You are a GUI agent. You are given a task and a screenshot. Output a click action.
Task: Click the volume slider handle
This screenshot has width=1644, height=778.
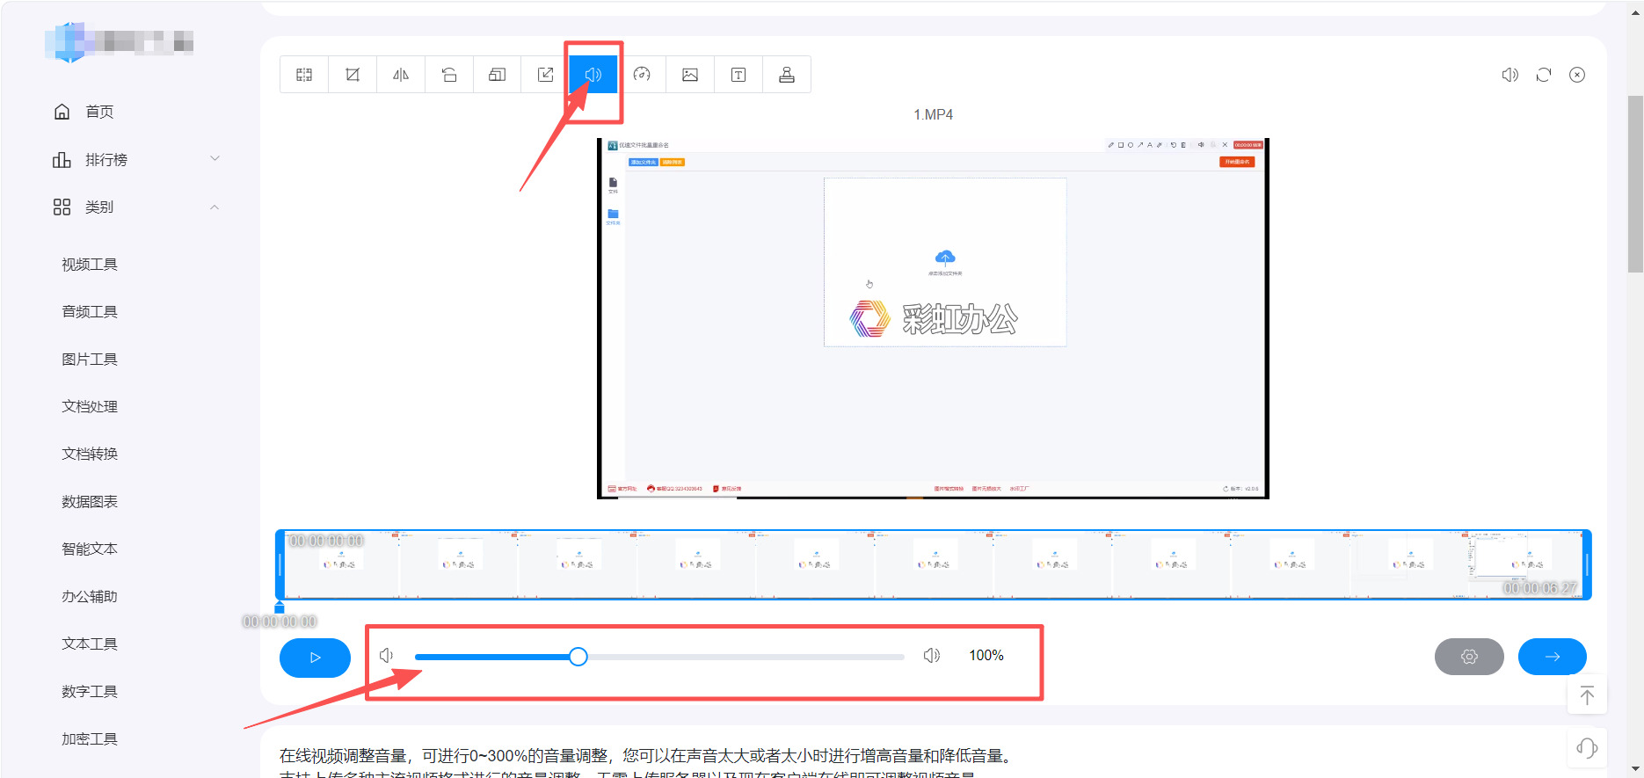(x=578, y=657)
